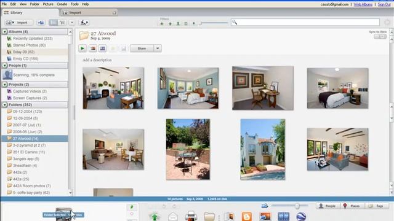Click the BlogThis Blogger icon
Image resolution: width=394 pixels, height=221 pixels.
pos(247,216)
